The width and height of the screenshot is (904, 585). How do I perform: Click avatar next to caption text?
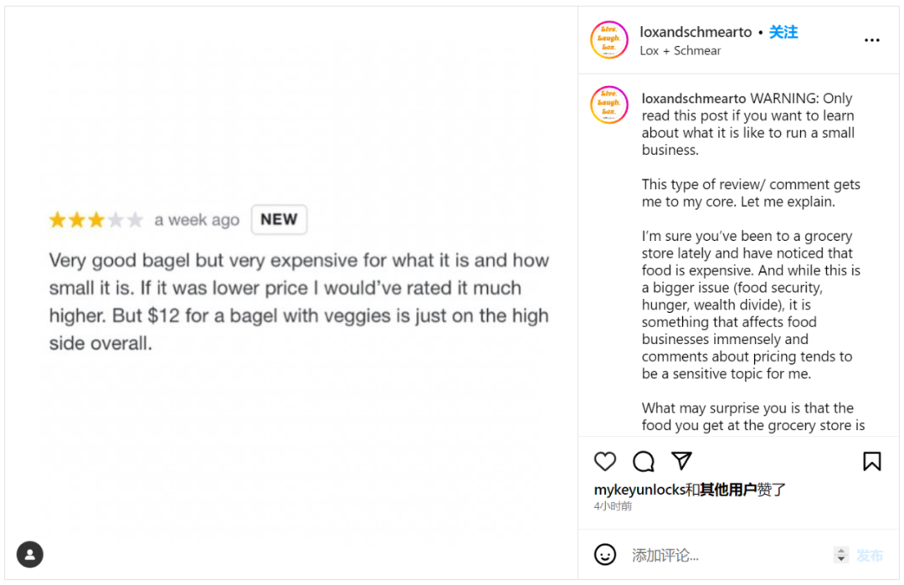tap(609, 105)
